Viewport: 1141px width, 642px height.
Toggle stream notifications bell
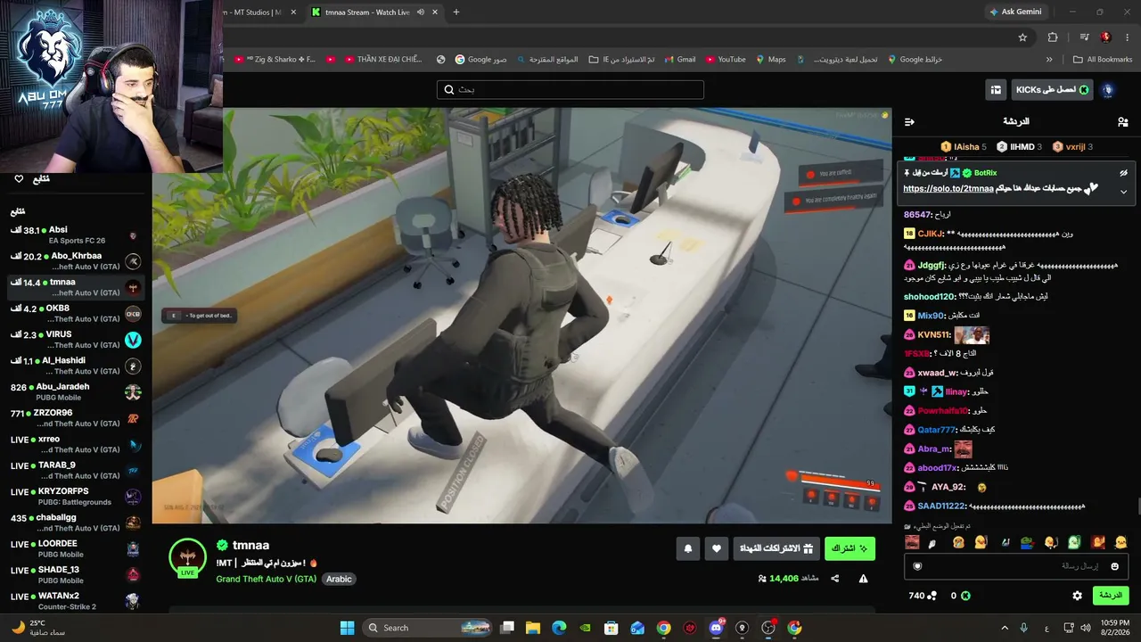[x=687, y=548]
